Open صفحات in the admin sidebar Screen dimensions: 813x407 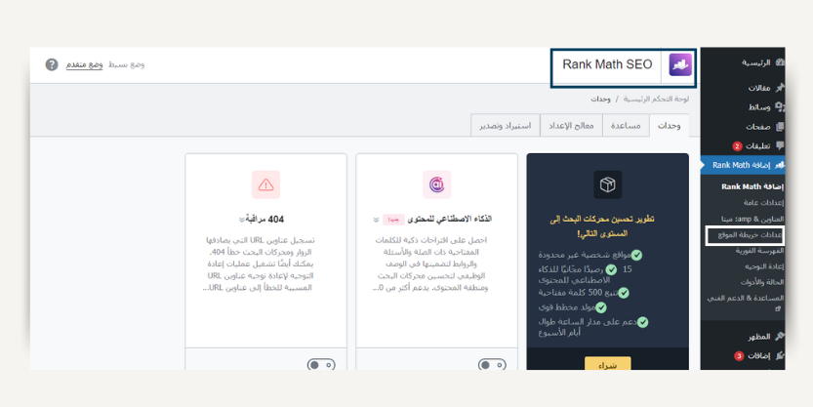pyautogui.click(x=758, y=127)
